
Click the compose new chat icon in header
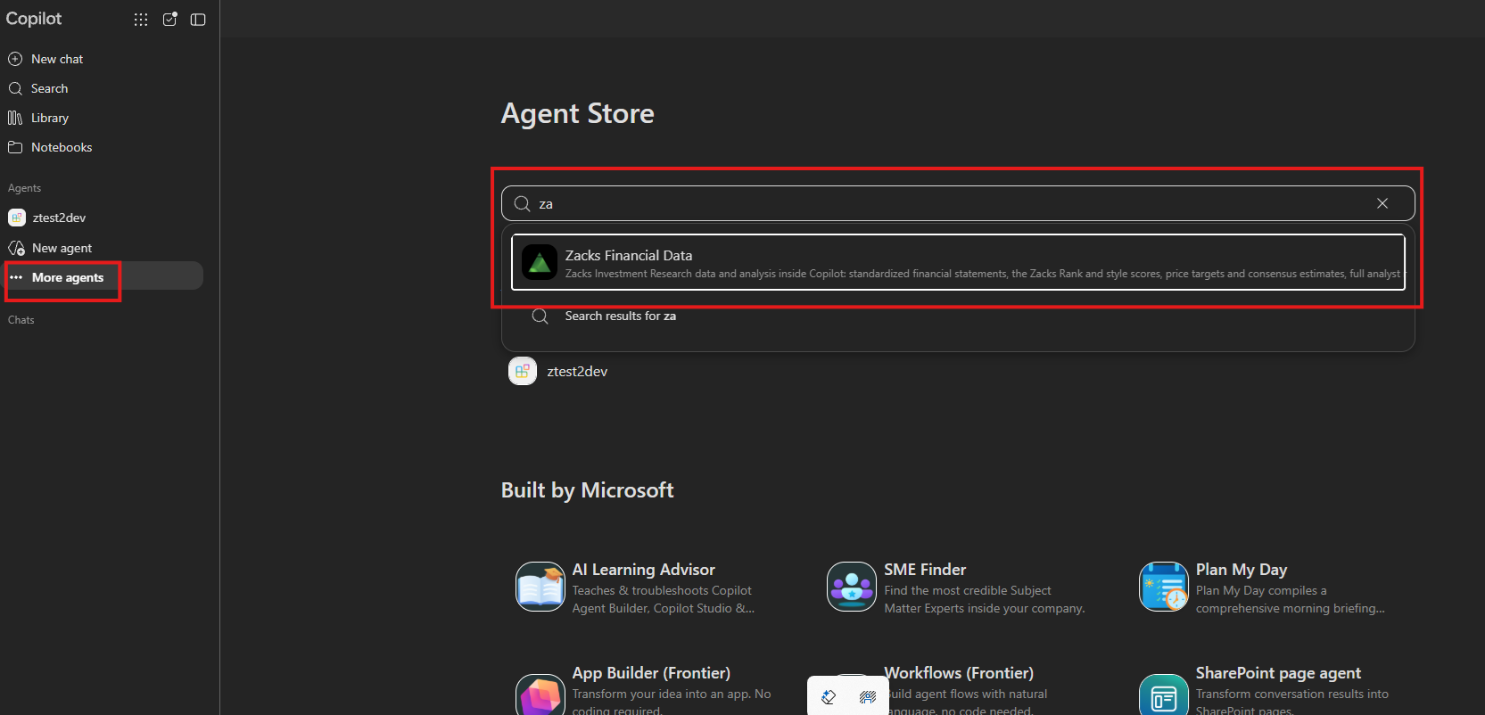click(169, 20)
